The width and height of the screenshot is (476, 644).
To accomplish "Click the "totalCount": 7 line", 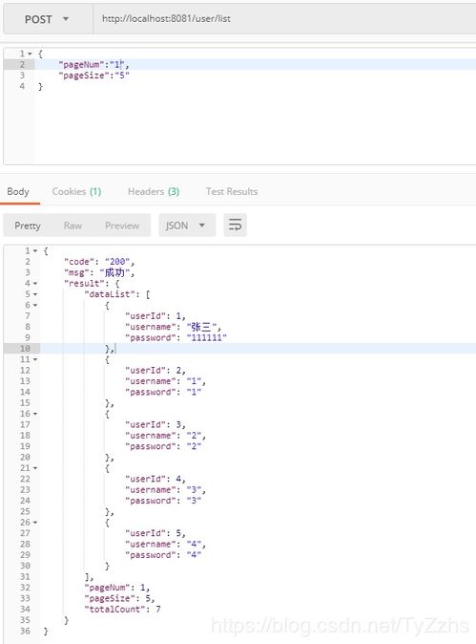I will click(x=122, y=609).
